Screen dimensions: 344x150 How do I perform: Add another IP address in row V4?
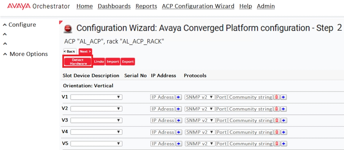(179, 132)
